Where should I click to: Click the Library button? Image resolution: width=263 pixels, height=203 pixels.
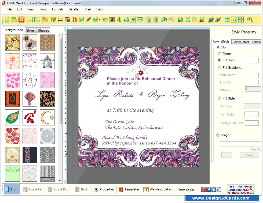pyautogui.click(x=249, y=155)
